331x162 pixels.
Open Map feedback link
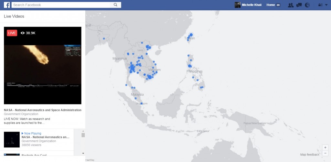[x=310, y=155]
